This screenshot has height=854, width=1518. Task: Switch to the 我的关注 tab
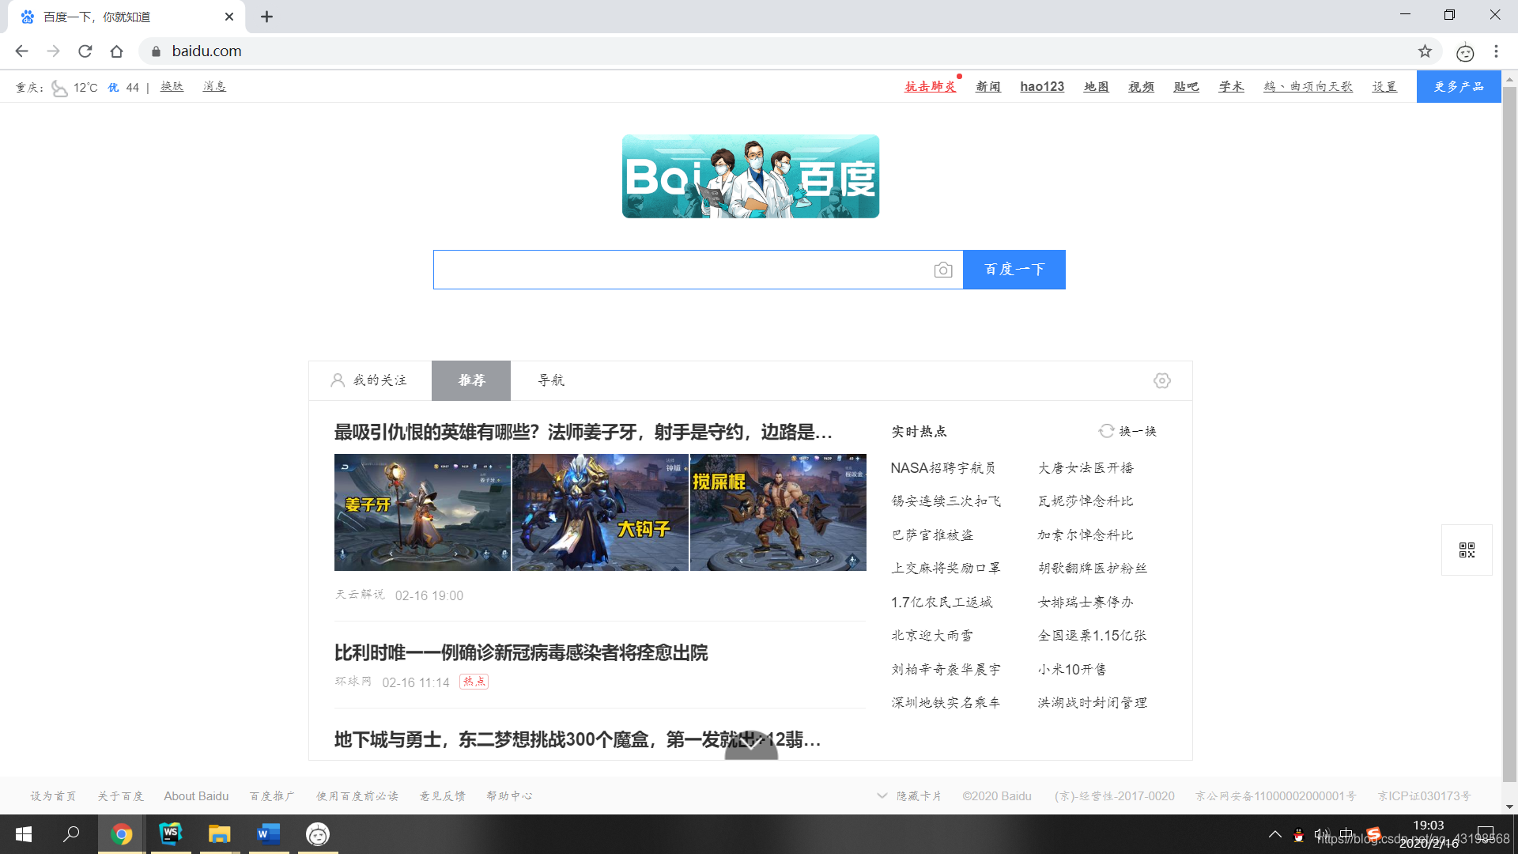[369, 380]
